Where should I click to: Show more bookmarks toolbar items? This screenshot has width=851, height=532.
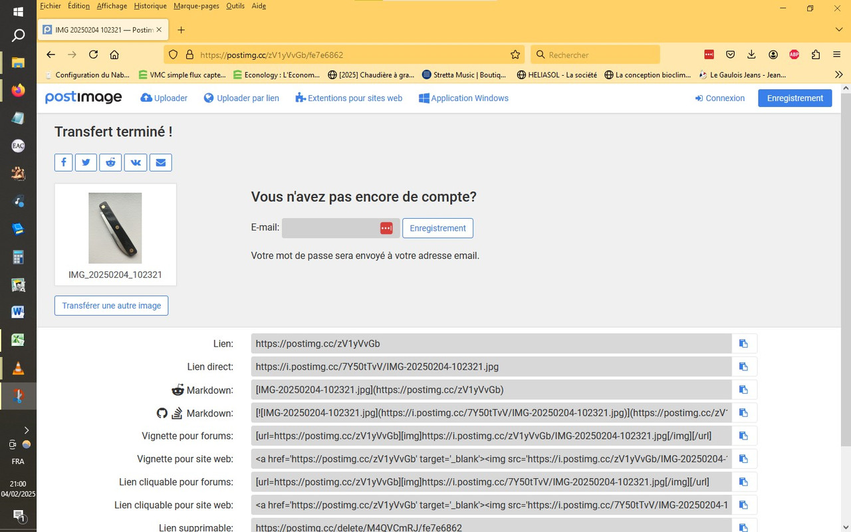(839, 75)
